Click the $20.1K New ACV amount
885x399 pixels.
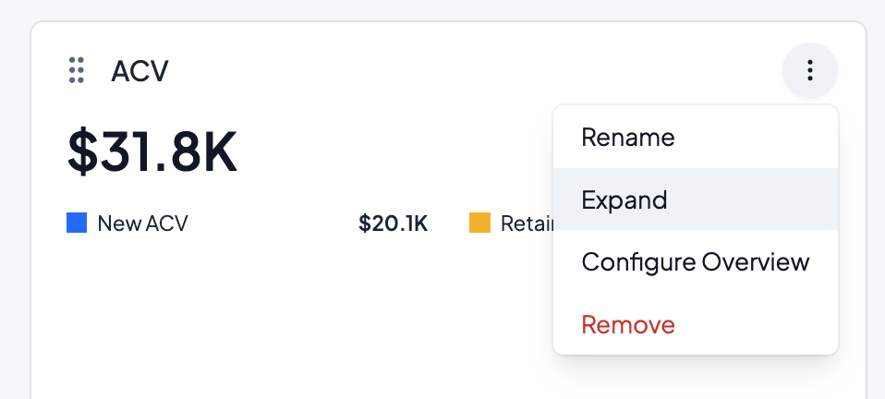click(393, 224)
